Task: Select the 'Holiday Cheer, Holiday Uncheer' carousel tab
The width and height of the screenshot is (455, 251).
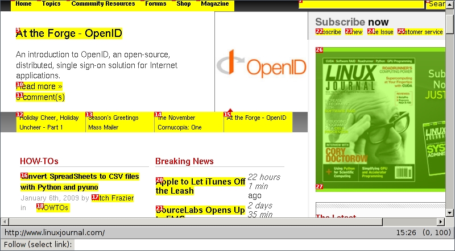Action: 50,122
